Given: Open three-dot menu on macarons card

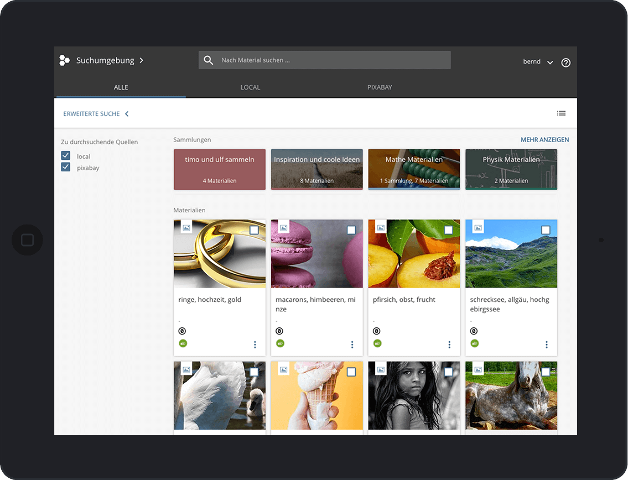Looking at the screenshot, I should pyautogui.click(x=352, y=345).
